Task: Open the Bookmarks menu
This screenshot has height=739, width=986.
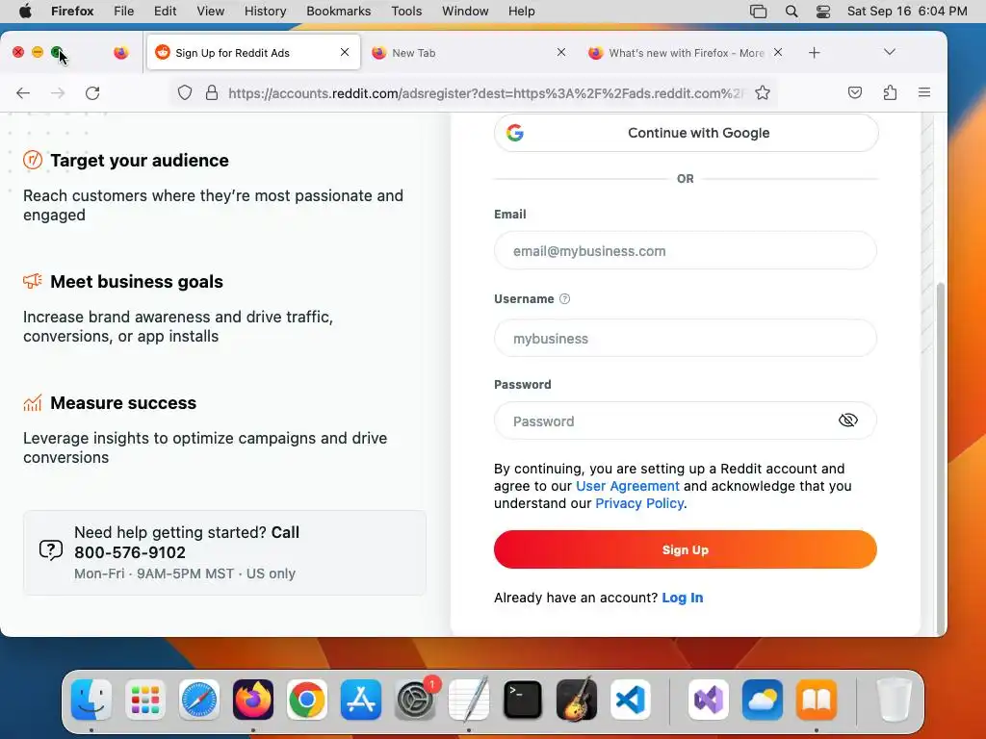Action: 338,12
